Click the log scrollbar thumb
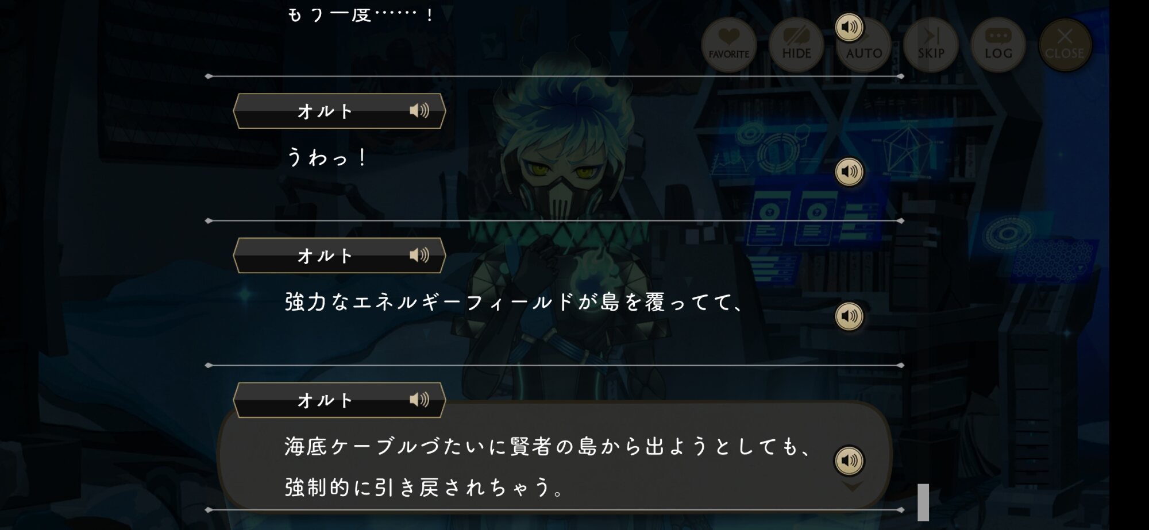 click(x=923, y=502)
